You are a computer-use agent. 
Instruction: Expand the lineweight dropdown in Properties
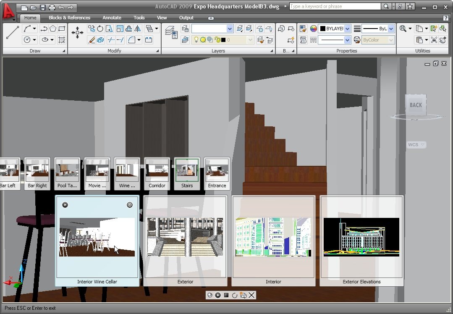click(x=391, y=29)
